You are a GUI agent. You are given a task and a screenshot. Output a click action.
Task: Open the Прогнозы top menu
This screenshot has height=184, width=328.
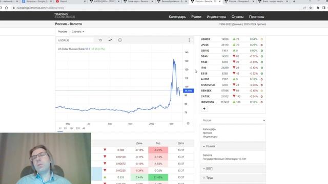point(257,17)
